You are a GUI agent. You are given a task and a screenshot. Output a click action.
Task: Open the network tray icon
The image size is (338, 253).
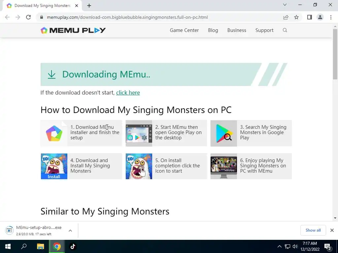coord(287,246)
